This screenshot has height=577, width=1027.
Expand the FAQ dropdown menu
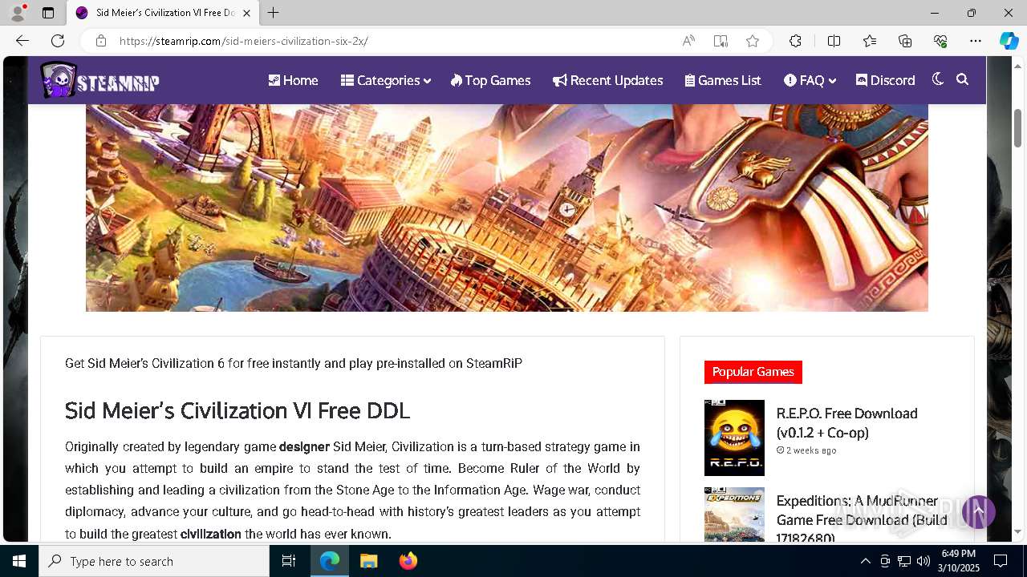[810, 80]
